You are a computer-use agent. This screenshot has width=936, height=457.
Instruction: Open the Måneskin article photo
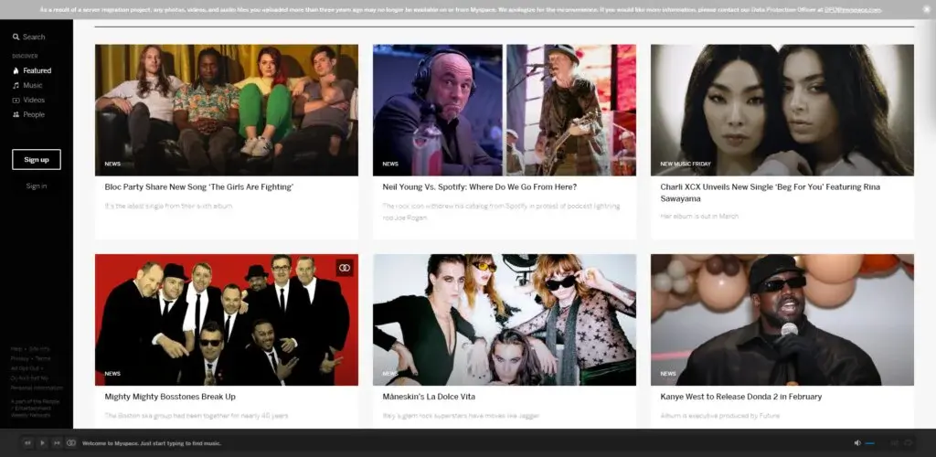pyautogui.click(x=505, y=320)
